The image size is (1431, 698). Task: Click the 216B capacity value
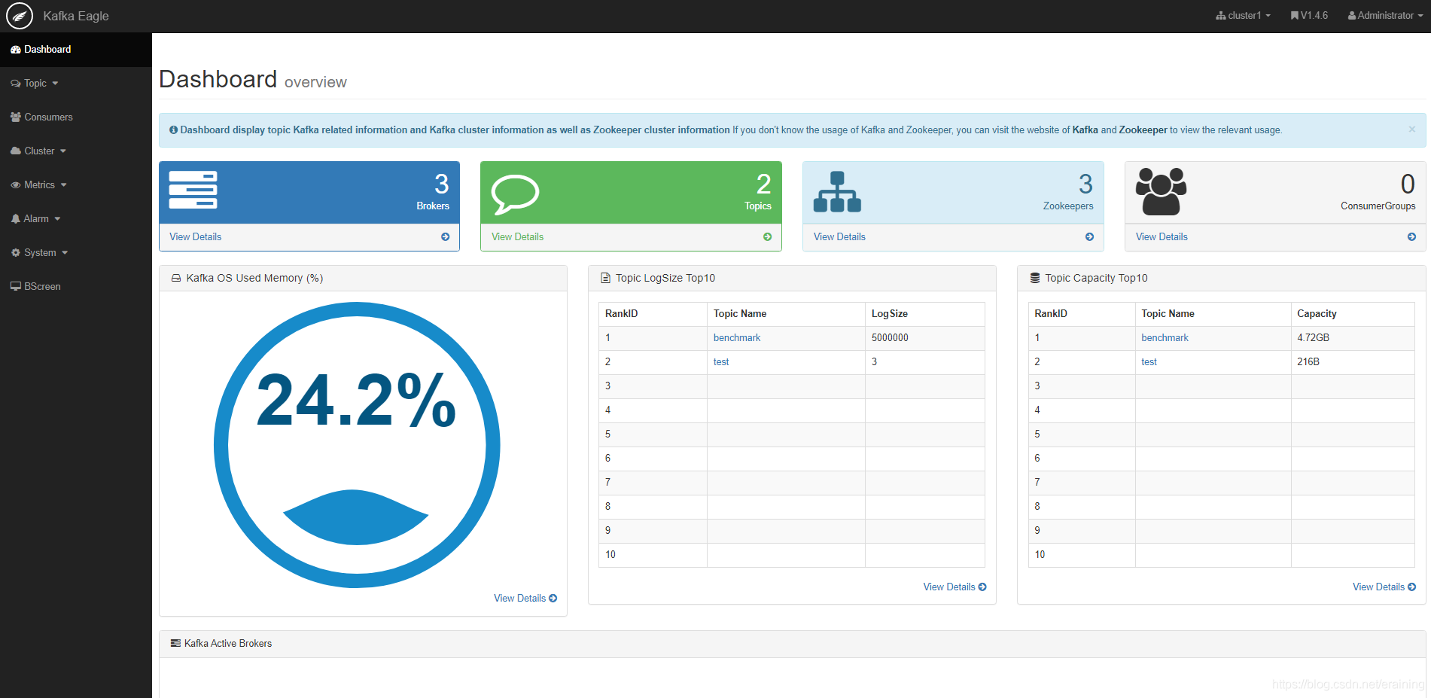click(x=1308, y=362)
